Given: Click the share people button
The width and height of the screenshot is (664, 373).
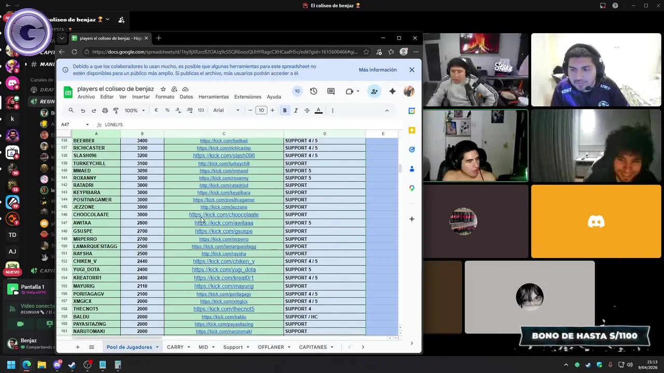Looking at the screenshot, I should pos(374,91).
